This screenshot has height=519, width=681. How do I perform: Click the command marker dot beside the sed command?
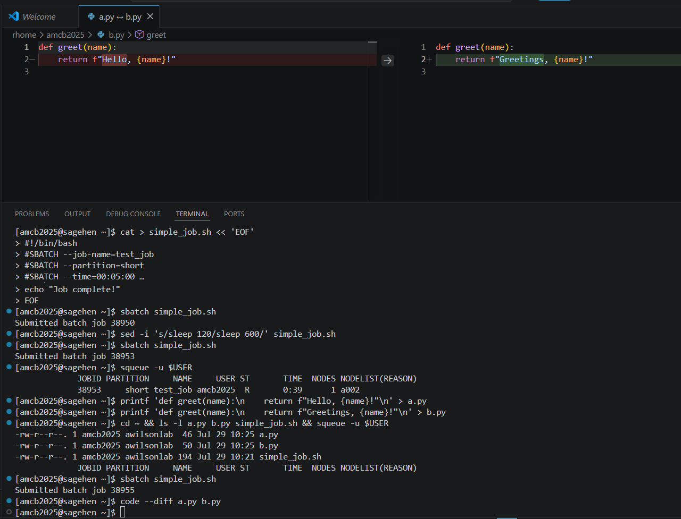click(x=9, y=334)
